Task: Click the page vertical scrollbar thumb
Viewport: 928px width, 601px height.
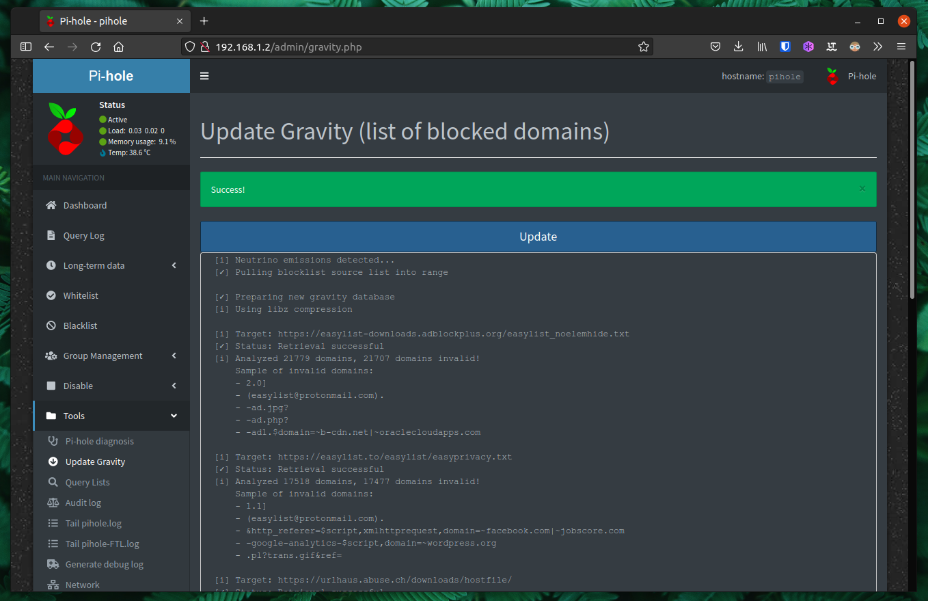Action: (912, 180)
